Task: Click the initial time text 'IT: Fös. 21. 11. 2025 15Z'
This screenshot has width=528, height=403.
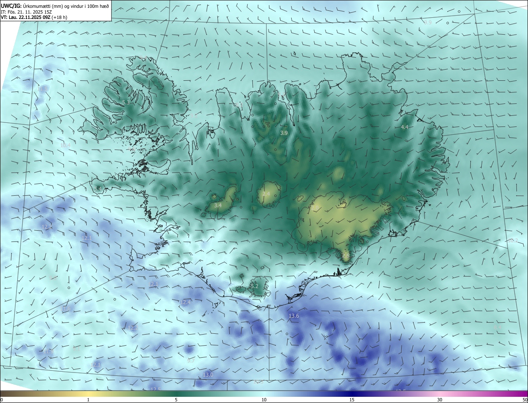Action: click(x=26, y=12)
